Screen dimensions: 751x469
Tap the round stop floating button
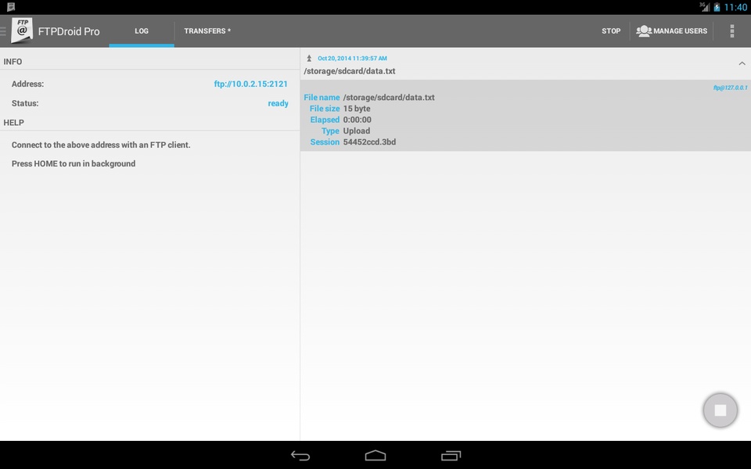(x=720, y=410)
